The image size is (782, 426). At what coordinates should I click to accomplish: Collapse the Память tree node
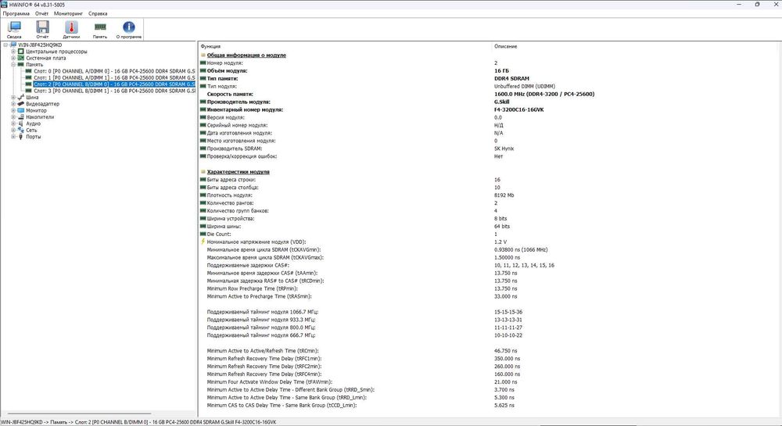tap(13, 64)
